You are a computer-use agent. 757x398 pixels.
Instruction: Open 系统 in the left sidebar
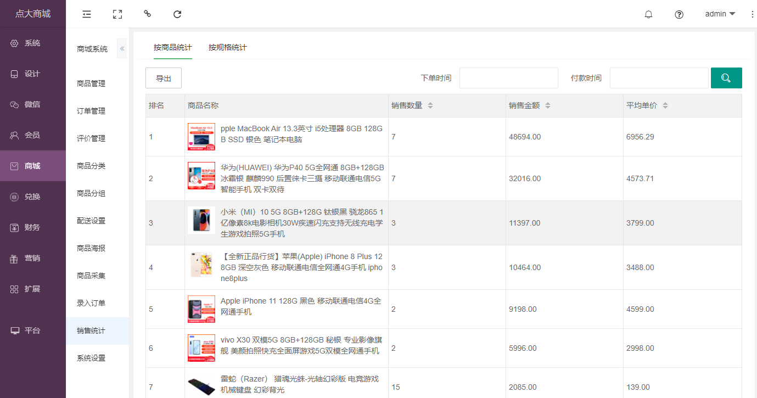(33, 43)
